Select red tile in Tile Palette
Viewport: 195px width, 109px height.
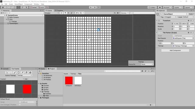[x=27, y=89]
